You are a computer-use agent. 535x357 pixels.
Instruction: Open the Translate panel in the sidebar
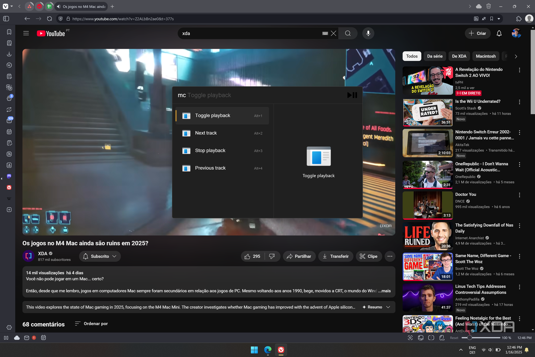[9, 87]
